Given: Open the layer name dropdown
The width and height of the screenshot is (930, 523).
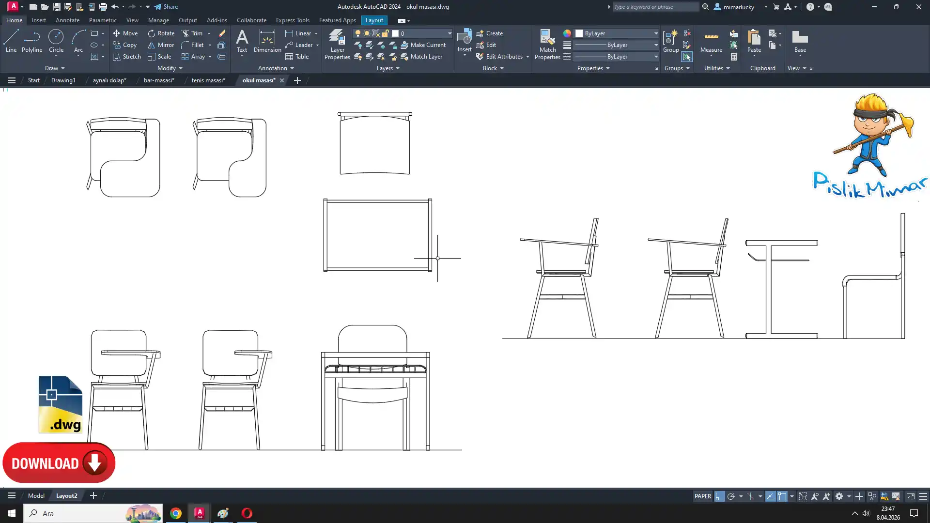Looking at the screenshot, I should pos(449,33).
